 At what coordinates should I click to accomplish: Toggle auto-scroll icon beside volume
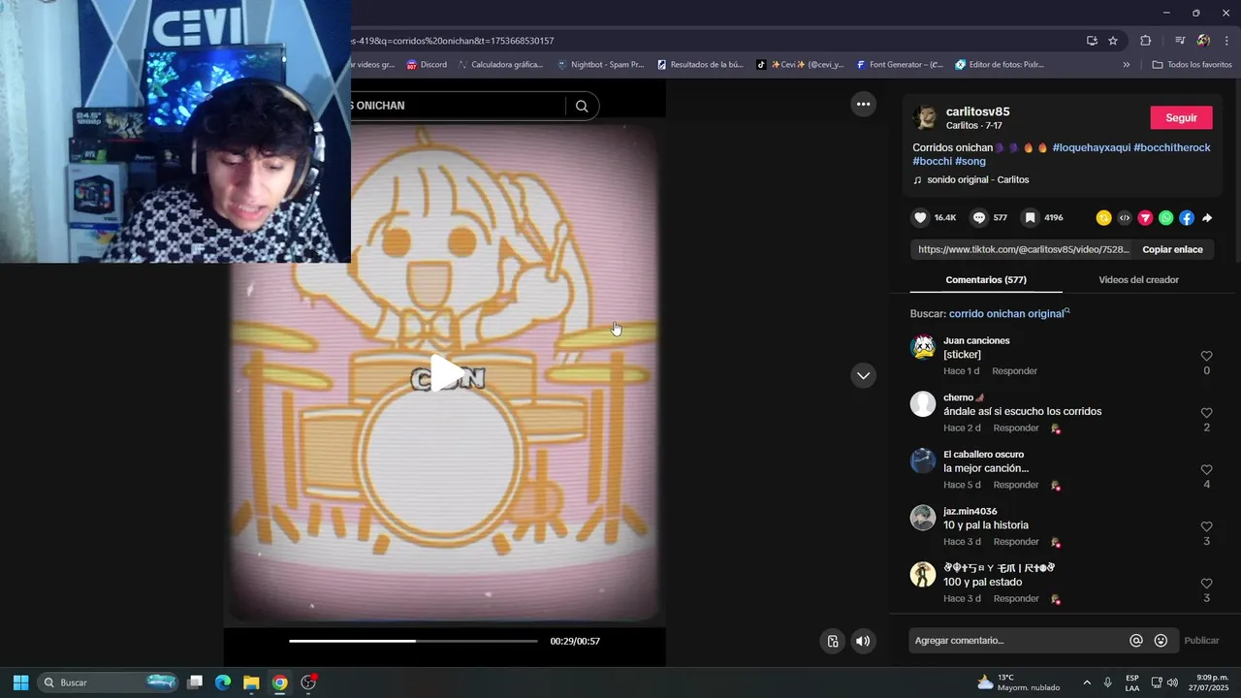pos(833,641)
